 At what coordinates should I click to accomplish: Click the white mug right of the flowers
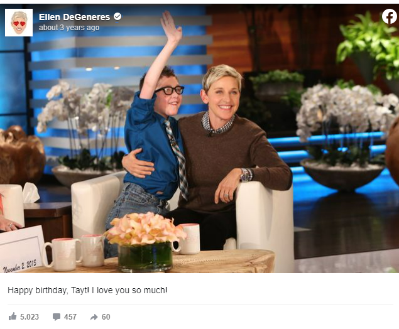click(x=187, y=239)
